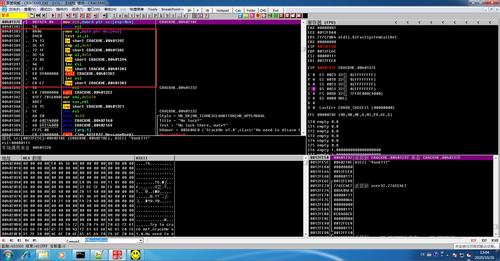The width and height of the screenshot is (500, 261).
Task: Click the Trace into toolbar icon
Action: click(82, 16)
